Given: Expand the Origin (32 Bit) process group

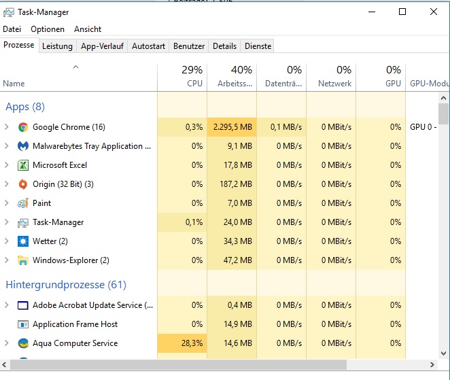Looking at the screenshot, I should (7, 184).
